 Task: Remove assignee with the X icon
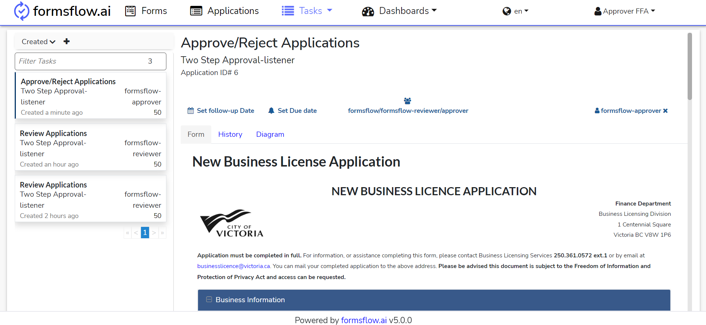[666, 111]
